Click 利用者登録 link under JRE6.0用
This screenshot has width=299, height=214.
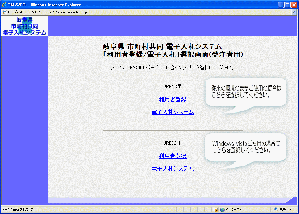(173, 156)
